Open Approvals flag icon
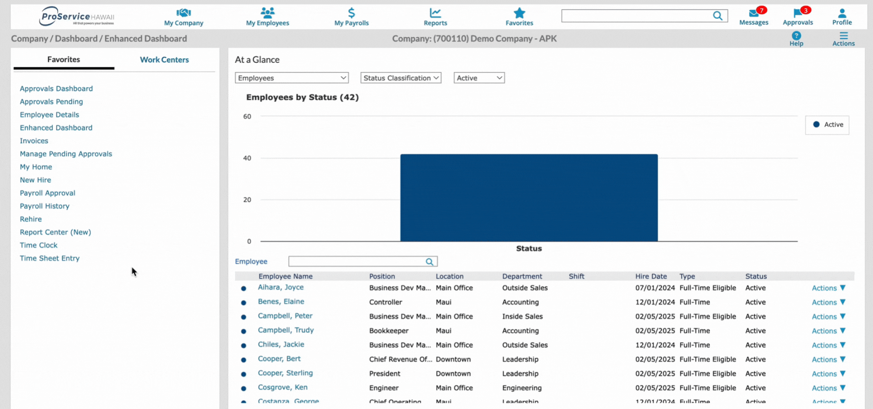This screenshot has height=409, width=873. pos(798,13)
